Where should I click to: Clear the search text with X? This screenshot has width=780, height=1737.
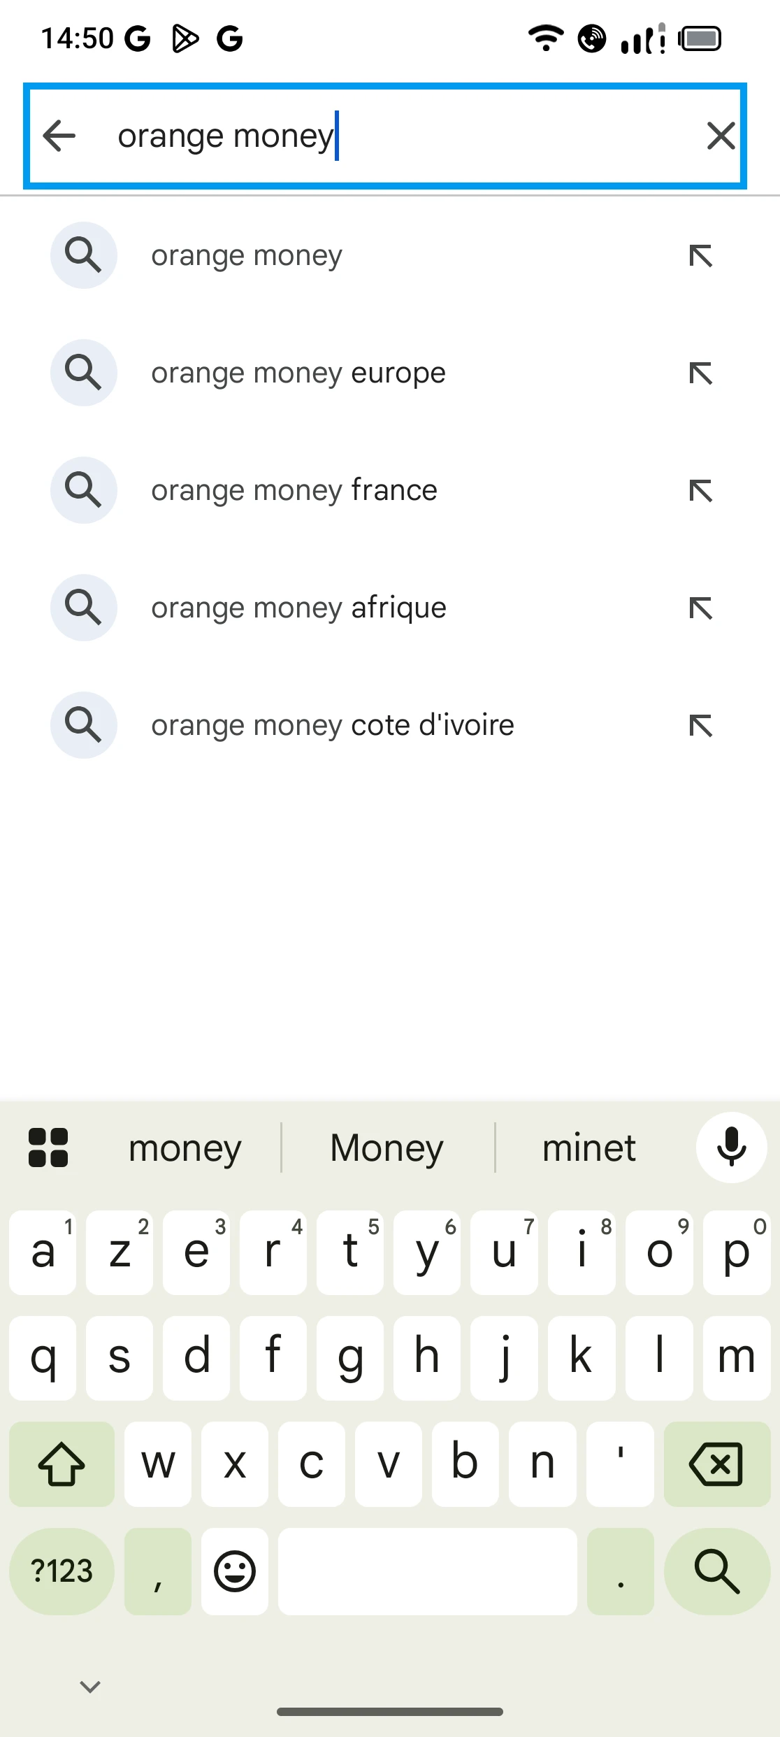721,136
